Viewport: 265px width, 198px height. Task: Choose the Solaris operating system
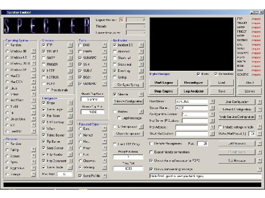coord(7,94)
